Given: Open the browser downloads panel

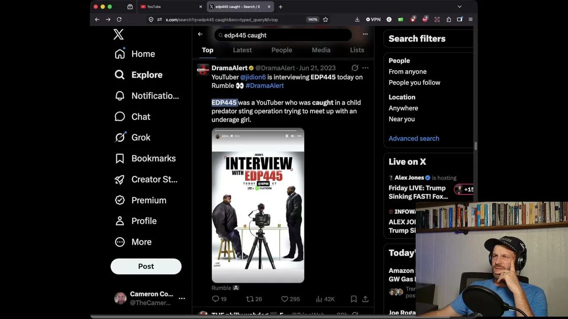Looking at the screenshot, I should tap(357, 19).
